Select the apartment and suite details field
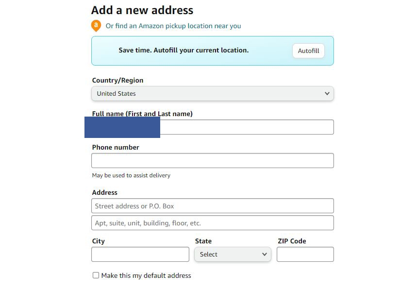 pyautogui.click(x=212, y=222)
